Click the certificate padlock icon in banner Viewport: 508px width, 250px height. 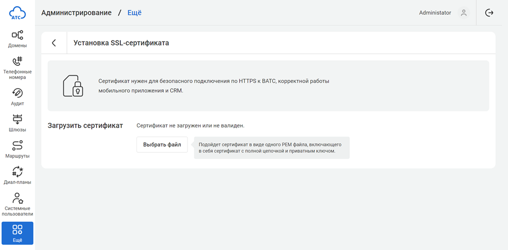point(73,86)
